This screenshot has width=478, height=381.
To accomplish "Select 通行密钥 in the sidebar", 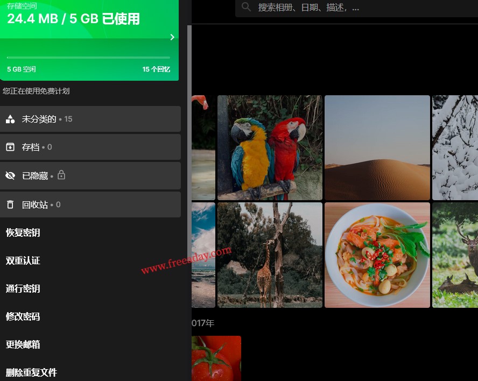I will [23, 288].
